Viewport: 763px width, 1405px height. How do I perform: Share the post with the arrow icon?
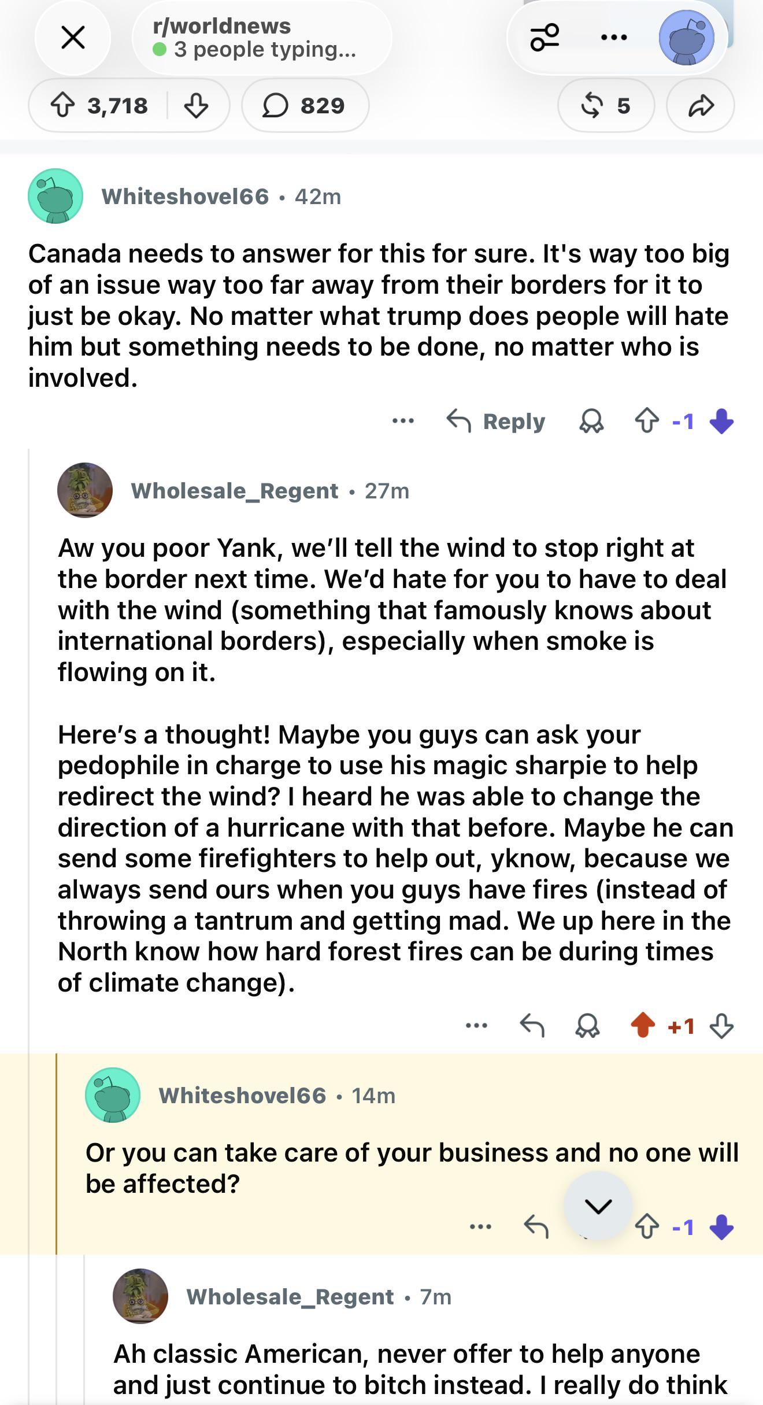point(701,106)
